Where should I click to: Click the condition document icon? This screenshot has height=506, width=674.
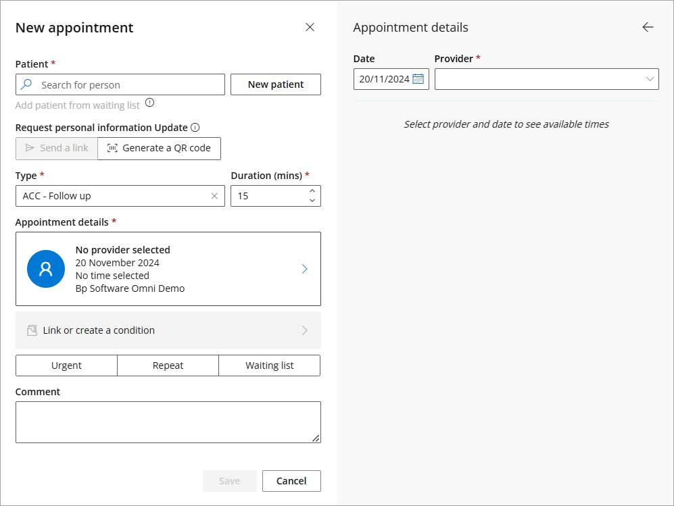click(x=32, y=330)
